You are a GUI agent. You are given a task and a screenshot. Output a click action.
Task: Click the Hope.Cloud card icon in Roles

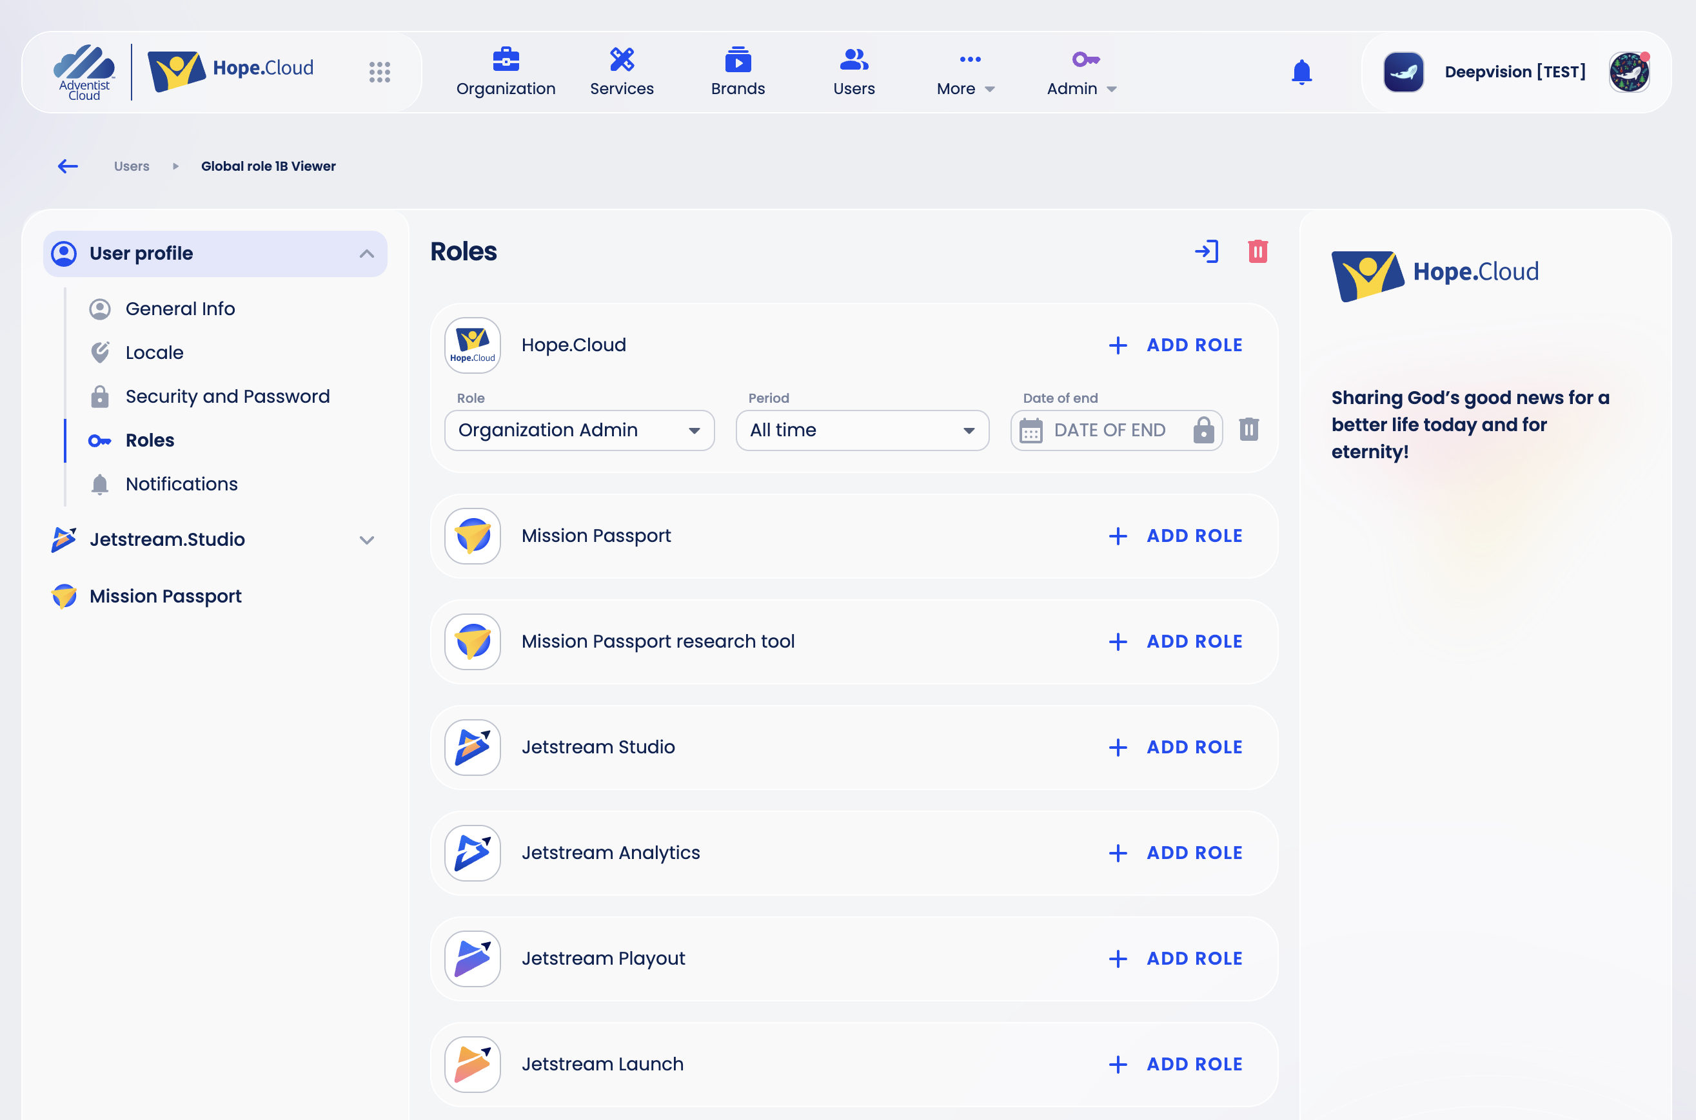(x=473, y=345)
